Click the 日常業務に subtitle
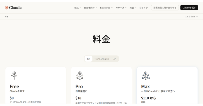 point(81,91)
